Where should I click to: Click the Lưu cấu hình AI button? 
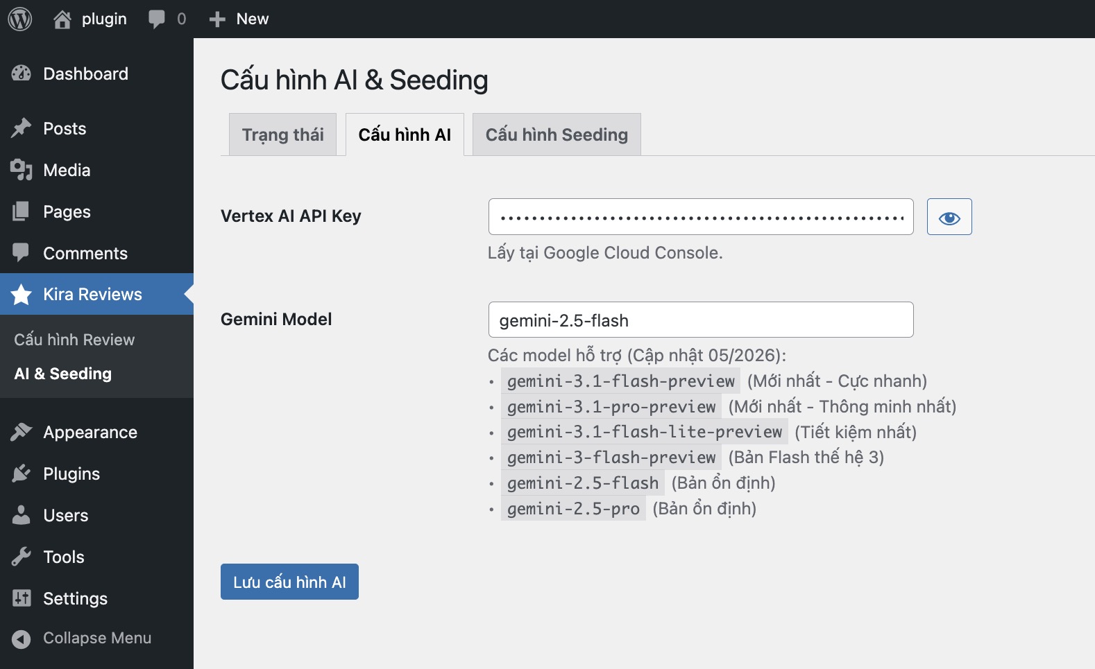[x=289, y=582]
